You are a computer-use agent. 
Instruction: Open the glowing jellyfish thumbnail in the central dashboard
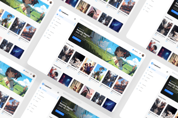65,80
